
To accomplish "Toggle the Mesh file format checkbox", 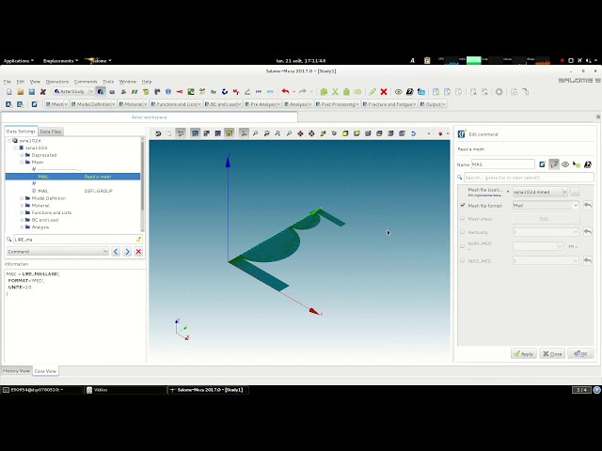I will pyautogui.click(x=462, y=205).
